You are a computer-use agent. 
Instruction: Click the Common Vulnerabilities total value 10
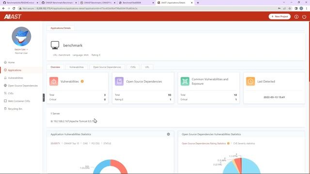(x=235, y=95)
